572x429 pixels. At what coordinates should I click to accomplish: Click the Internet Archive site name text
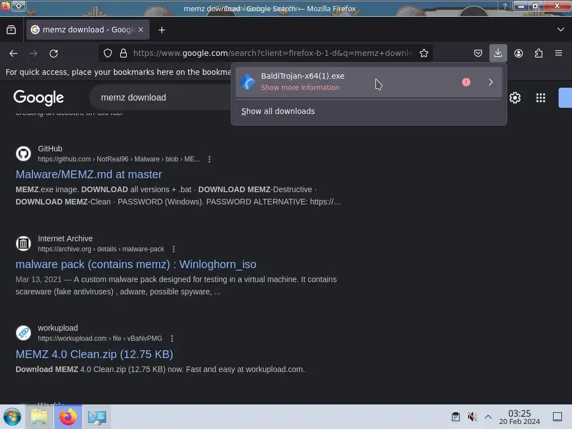click(65, 239)
